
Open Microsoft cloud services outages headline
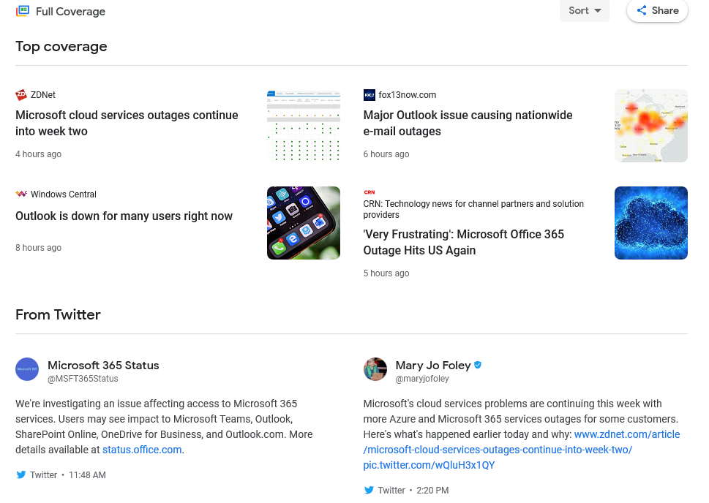[127, 124]
